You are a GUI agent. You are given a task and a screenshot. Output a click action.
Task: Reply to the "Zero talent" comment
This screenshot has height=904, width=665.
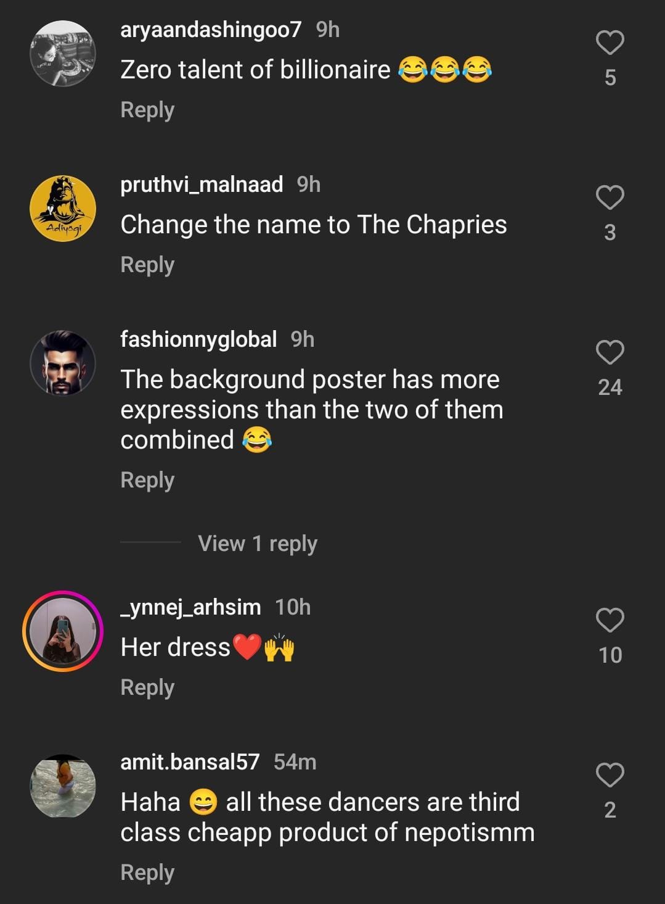click(147, 110)
